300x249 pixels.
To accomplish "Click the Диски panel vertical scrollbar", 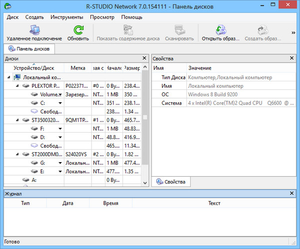I will coord(145,118).
